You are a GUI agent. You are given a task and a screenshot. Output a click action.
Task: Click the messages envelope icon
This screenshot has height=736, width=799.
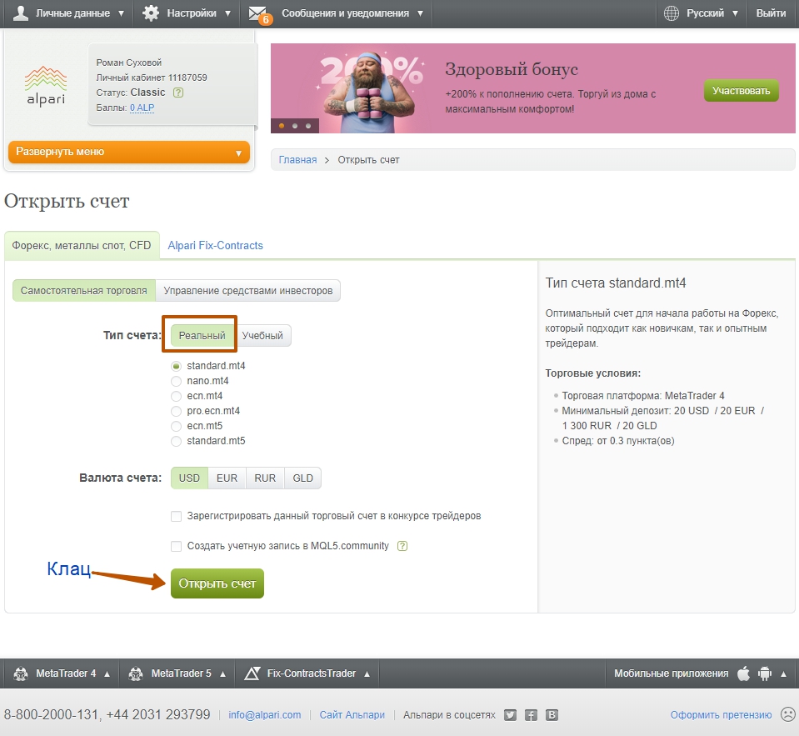(x=258, y=13)
